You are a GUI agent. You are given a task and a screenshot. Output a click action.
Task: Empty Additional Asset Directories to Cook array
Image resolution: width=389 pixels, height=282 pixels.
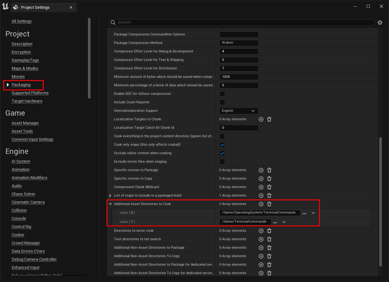(x=269, y=204)
